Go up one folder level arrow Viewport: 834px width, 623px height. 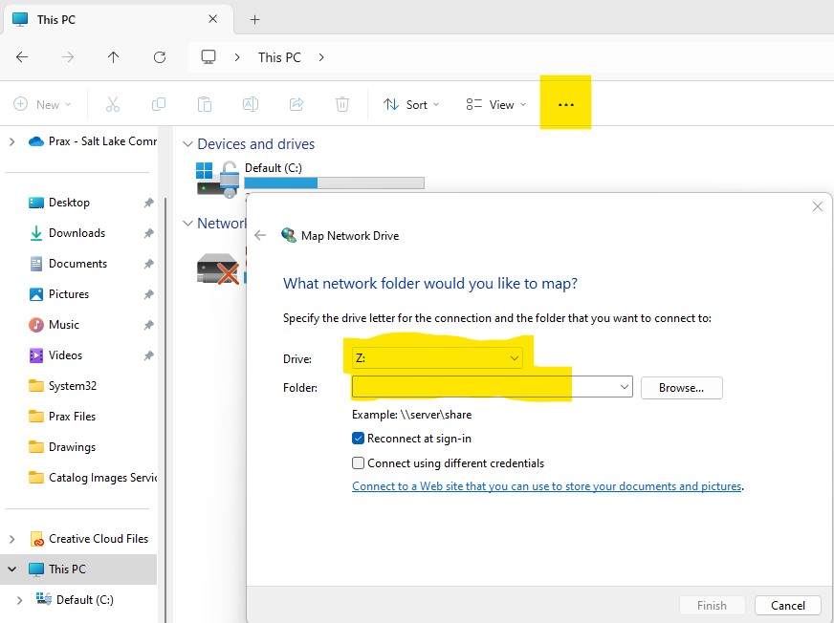(x=114, y=57)
